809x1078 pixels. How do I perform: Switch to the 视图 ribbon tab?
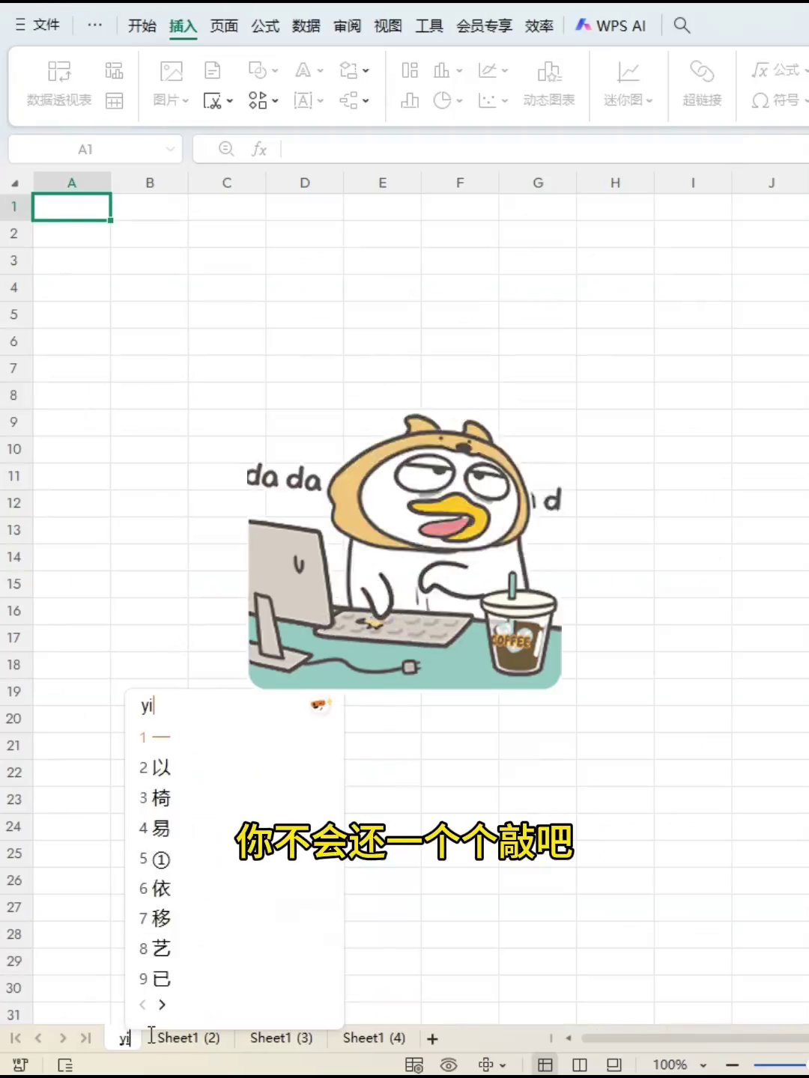388,25
